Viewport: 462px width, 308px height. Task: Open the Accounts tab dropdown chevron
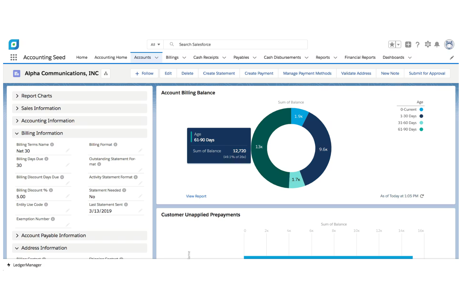(157, 57)
